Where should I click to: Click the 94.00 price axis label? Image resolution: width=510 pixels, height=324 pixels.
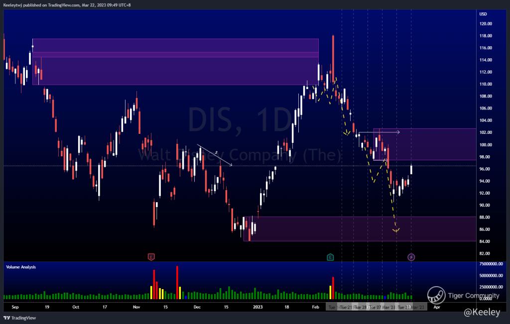tap(485, 181)
